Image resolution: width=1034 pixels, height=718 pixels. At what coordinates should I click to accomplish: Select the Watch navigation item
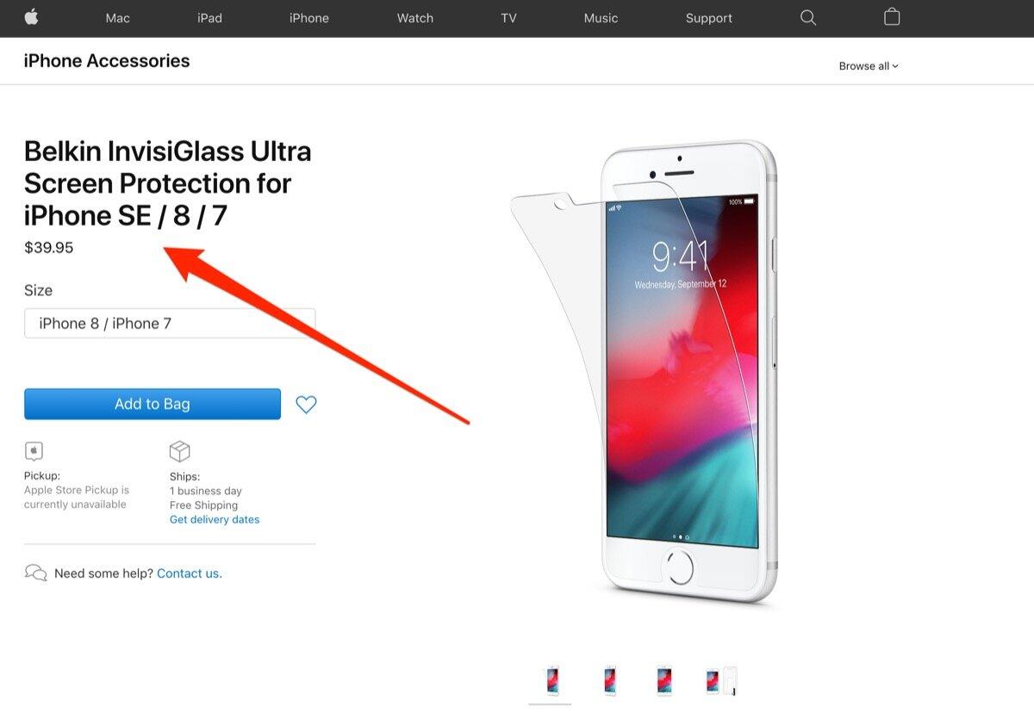tap(414, 18)
